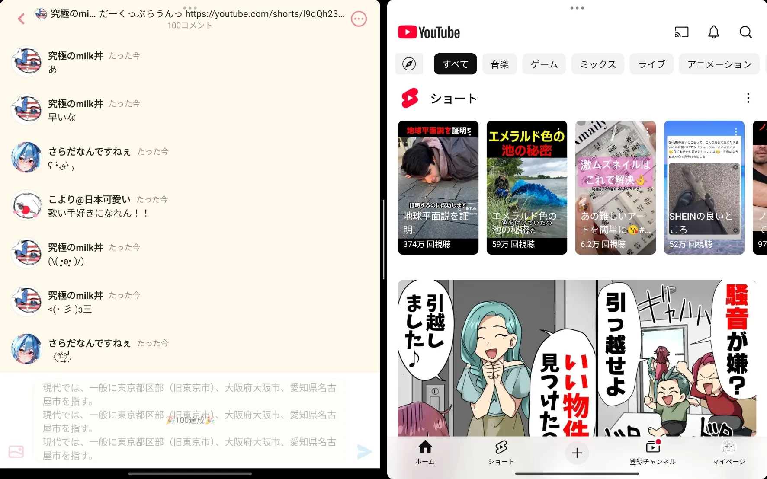This screenshot has height=479, width=767.
Task: Cast YouTube to a device
Action: (682, 32)
